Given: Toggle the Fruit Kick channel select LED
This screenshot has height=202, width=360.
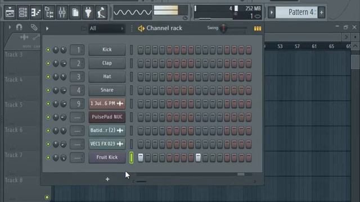Looking at the screenshot, I should (x=131, y=158).
